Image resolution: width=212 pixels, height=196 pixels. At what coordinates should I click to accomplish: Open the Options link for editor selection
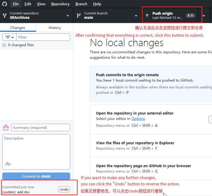coord(138,119)
